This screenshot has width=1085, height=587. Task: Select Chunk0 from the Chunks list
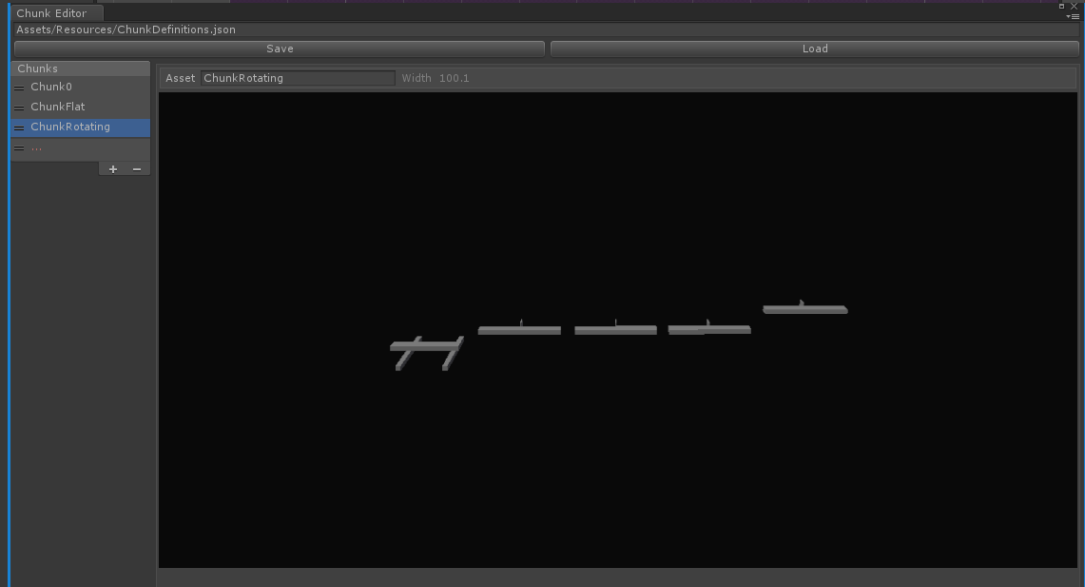coord(51,87)
